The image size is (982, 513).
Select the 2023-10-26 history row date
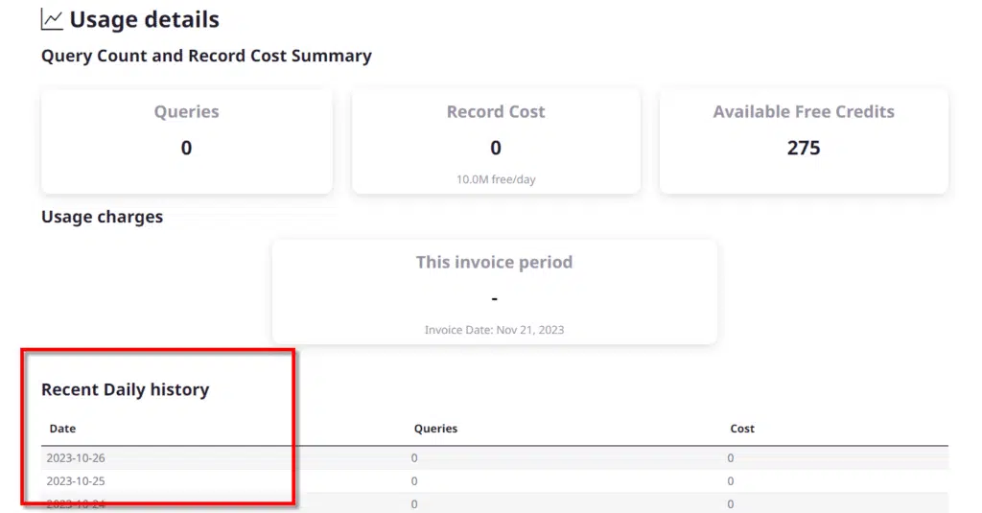click(76, 458)
